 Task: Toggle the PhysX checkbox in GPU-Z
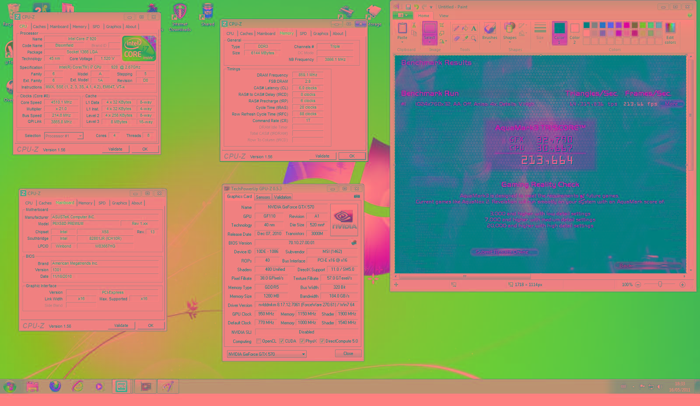coord(302,341)
